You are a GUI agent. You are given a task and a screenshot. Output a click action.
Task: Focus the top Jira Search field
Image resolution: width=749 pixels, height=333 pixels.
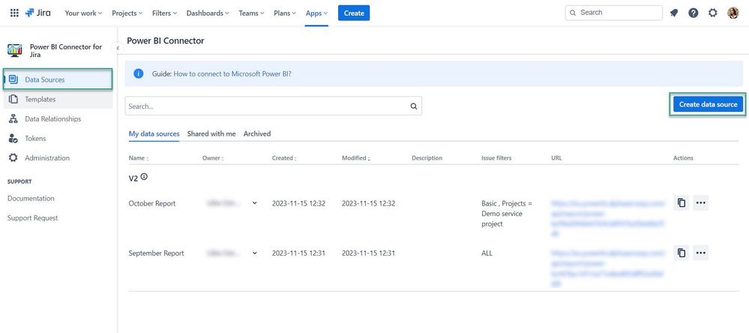tap(614, 13)
